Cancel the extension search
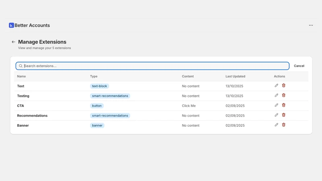The image size is (322, 181). [299, 66]
